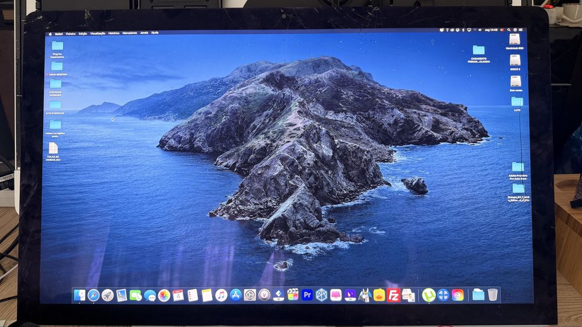
Task: Open the App Store icon
Action: click(235, 295)
